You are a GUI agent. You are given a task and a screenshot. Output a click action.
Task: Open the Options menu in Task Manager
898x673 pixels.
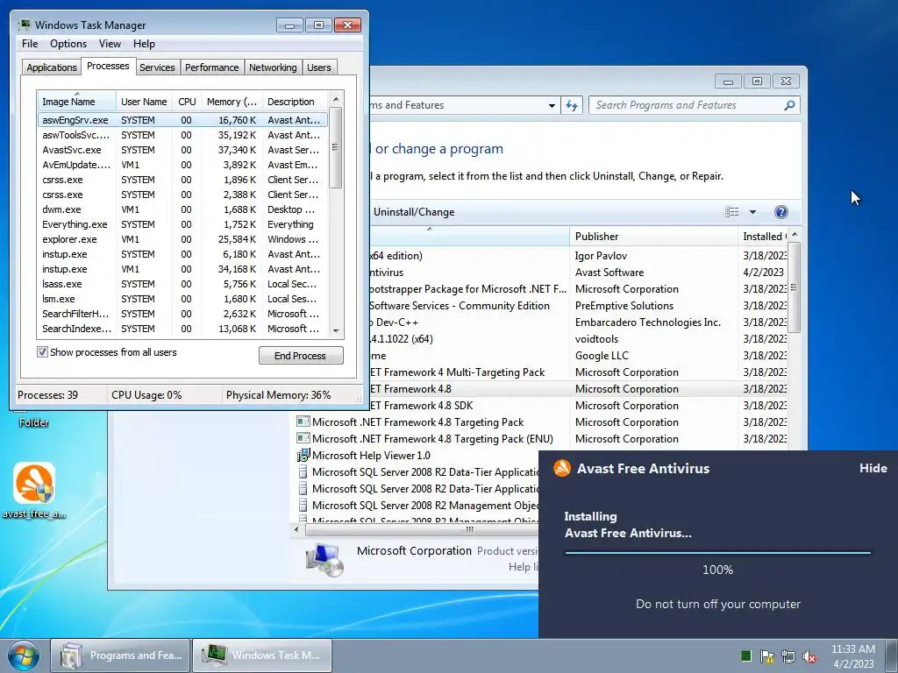coord(68,44)
